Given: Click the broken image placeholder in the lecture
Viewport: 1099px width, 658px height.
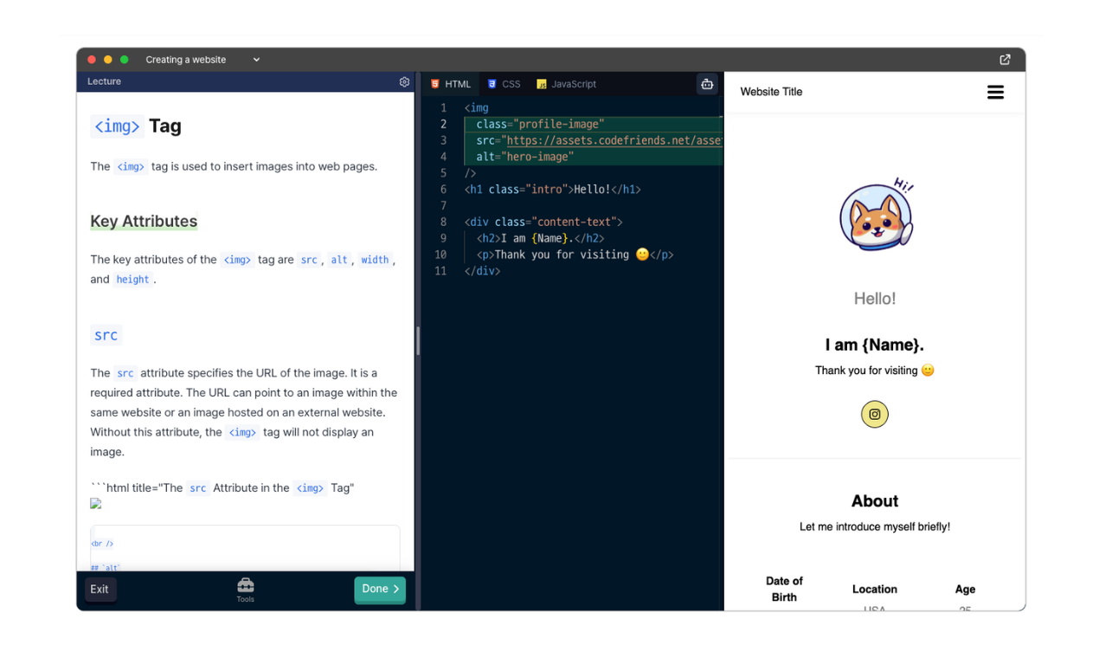Looking at the screenshot, I should (95, 504).
